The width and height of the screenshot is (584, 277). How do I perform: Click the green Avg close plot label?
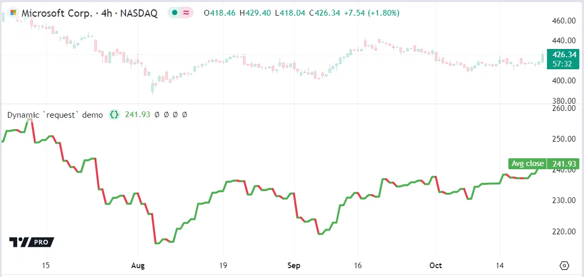click(x=527, y=163)
